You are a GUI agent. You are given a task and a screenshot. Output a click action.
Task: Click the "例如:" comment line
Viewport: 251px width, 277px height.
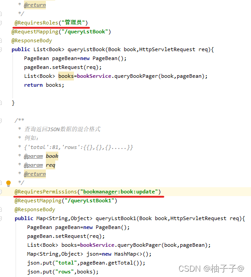click(31, 138)
